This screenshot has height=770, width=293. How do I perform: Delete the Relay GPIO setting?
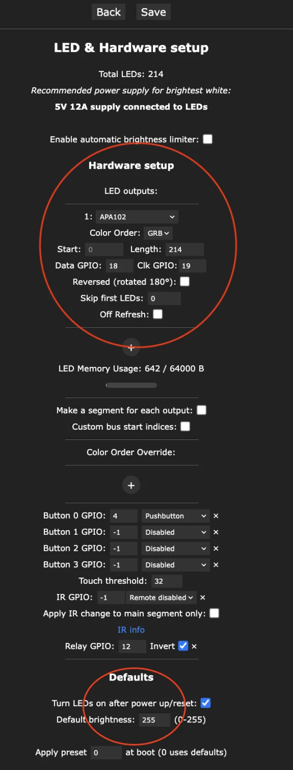(194, 646)
